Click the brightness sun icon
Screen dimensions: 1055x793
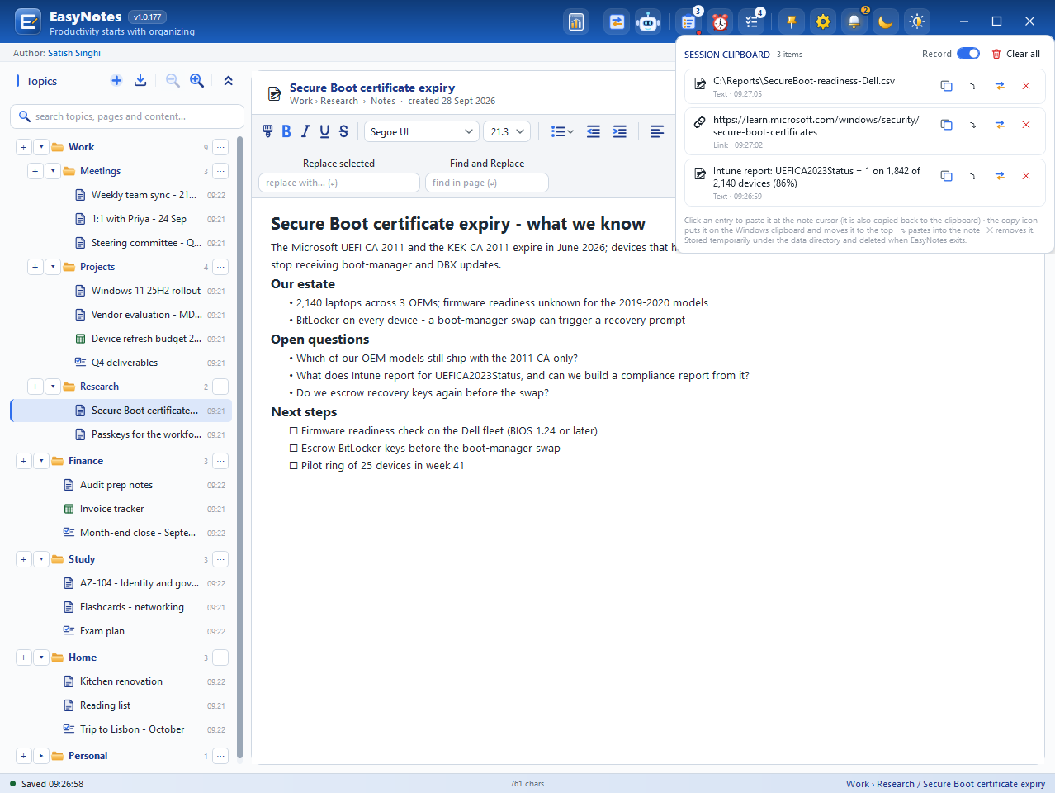pos(917,21)
